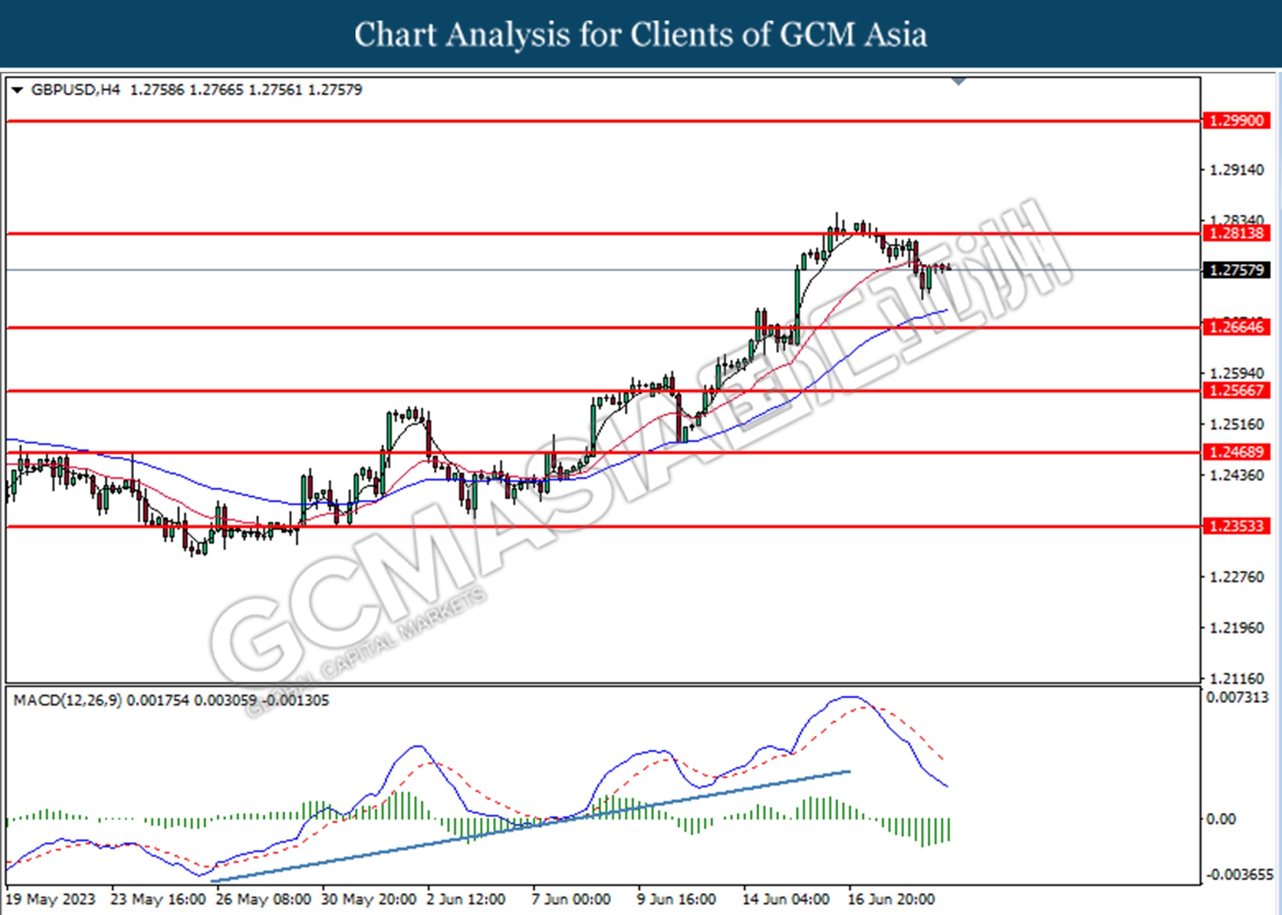Click the 1.25940 price axis value
Image resolution: width=1282 pixels, height=915 pixels.
click(x=1236, y=373)
